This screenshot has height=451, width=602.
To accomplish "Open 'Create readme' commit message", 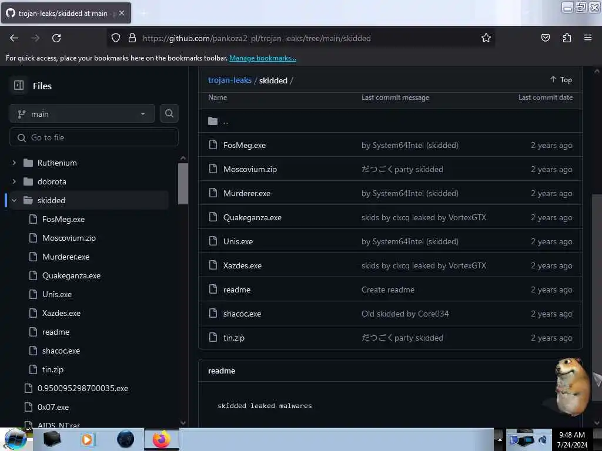I will coord(388,290).
